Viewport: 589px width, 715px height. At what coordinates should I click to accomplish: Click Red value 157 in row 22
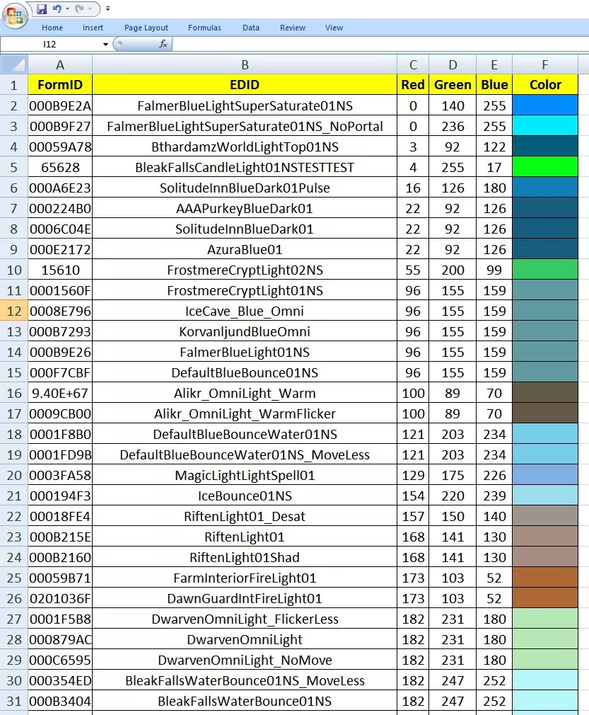point(413,516)
